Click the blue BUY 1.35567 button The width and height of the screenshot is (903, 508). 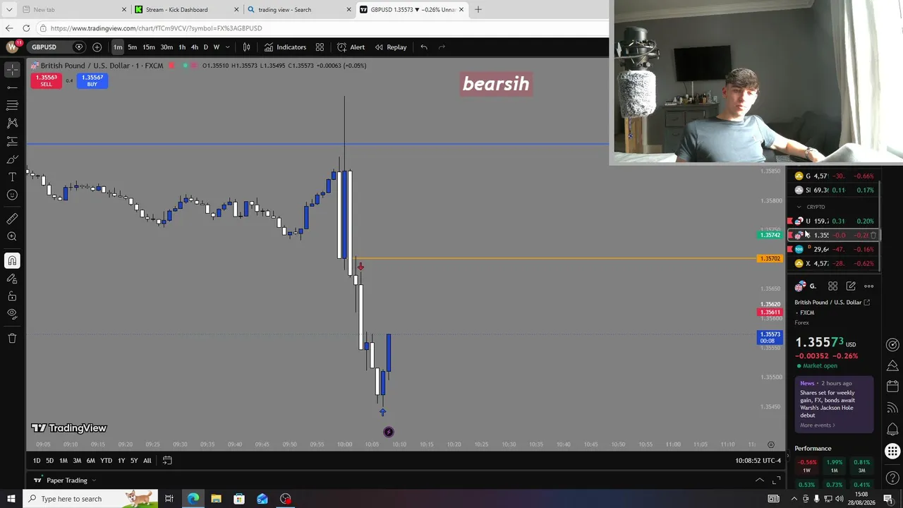point(92,80)
